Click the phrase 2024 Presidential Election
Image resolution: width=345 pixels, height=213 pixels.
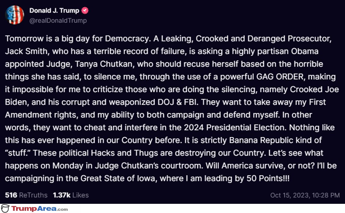(235, 127)
